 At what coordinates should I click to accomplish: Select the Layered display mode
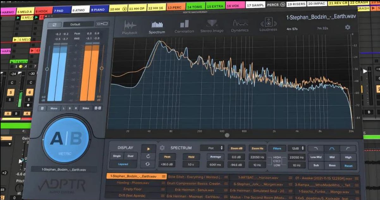[x=123, y=164]
